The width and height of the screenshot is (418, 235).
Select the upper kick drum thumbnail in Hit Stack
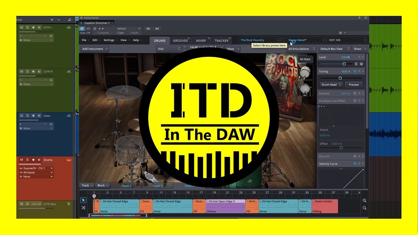pos(305,72)
